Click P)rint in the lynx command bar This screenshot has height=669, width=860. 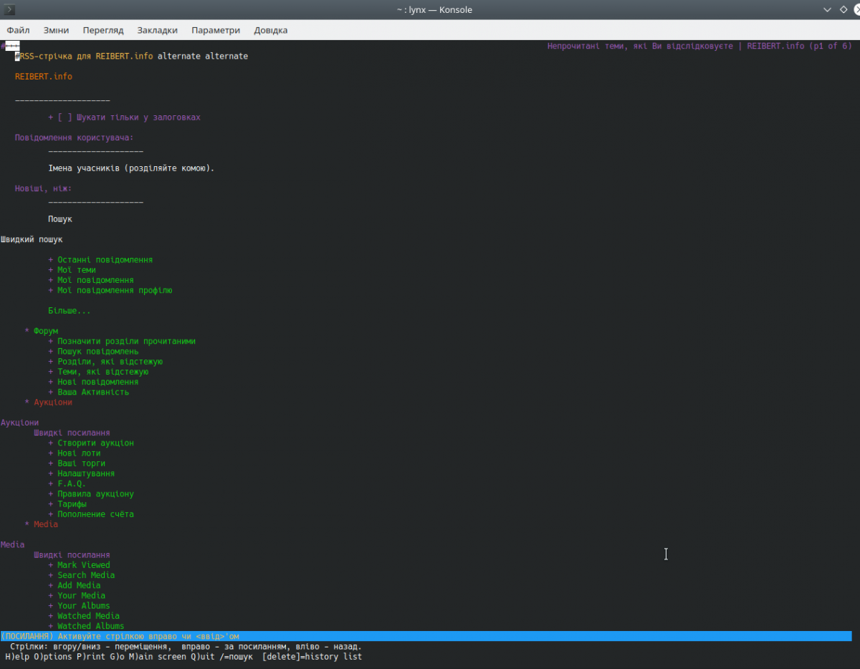(x=91, y=656)
